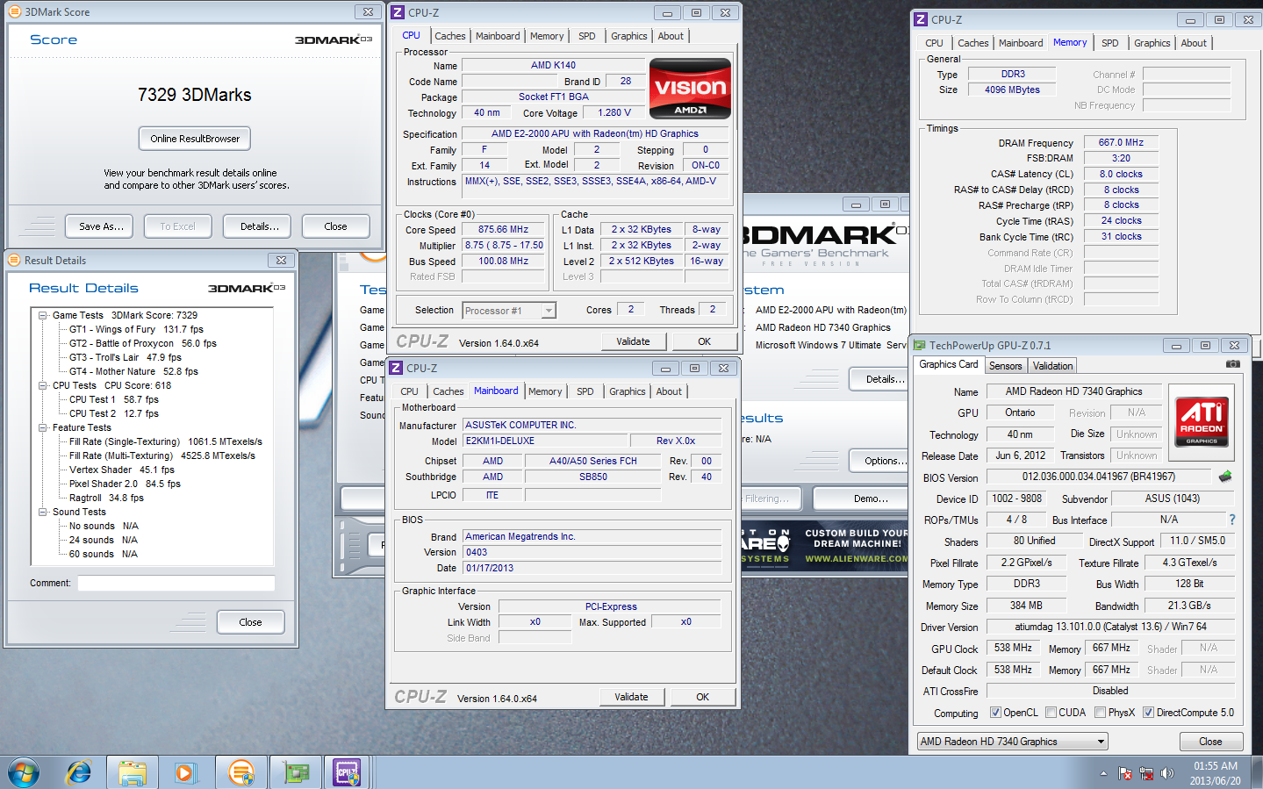Click Save As... in 3DMark Score window

pyautogui.click(x=100, y=226)
